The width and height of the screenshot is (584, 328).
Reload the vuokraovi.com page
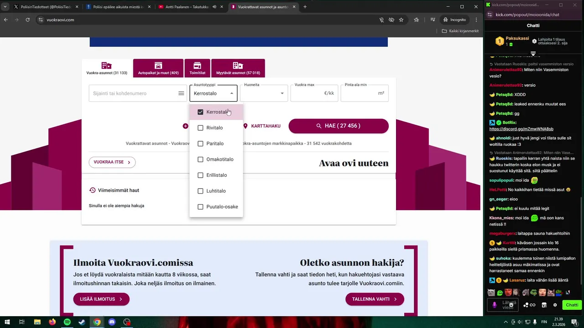(x=28, y=20)
